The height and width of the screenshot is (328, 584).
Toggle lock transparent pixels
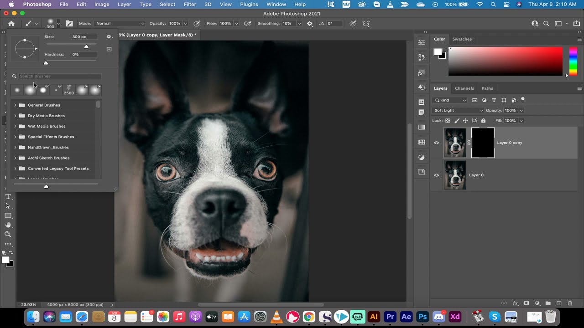(448, 121)
